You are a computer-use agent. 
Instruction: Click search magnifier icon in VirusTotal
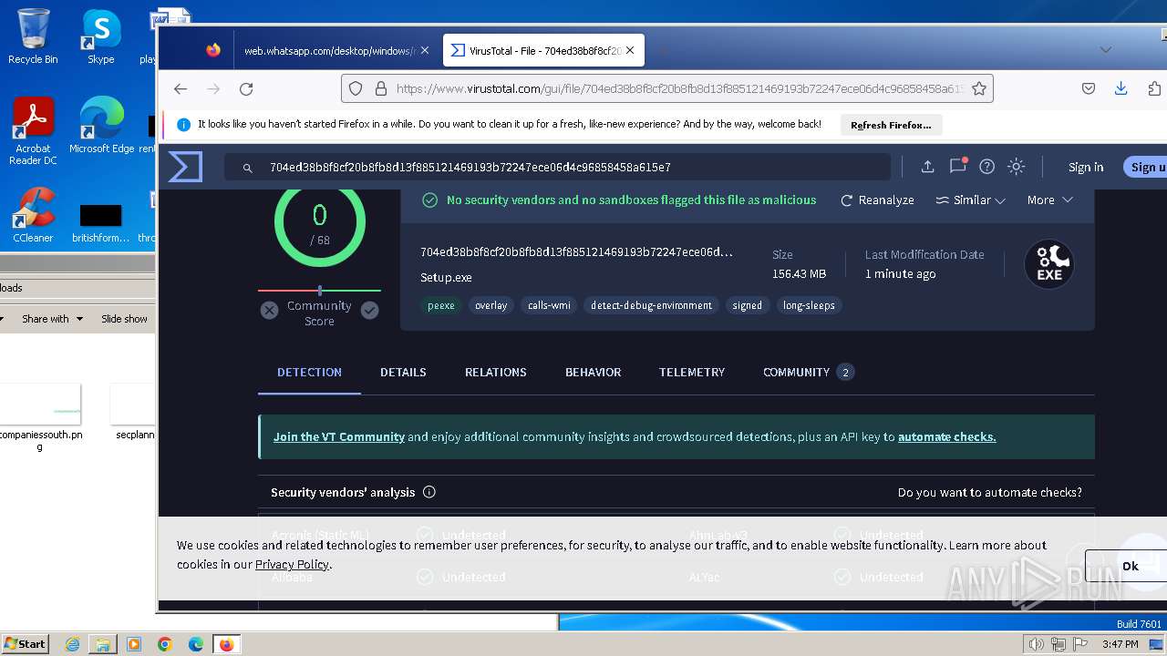point(247,168)
